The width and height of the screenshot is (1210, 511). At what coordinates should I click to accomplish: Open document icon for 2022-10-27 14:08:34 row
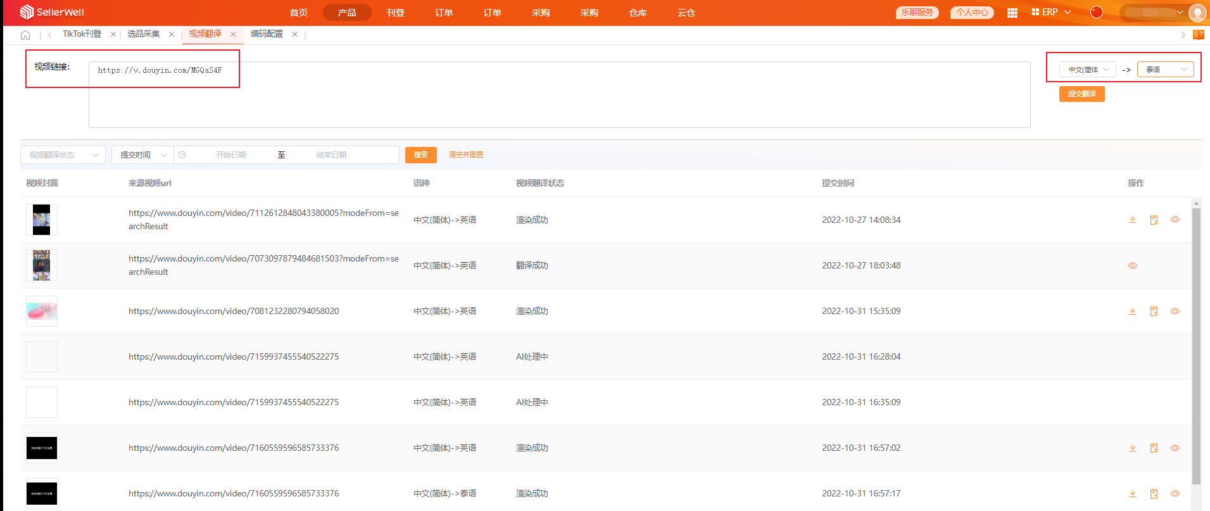point(1154,220)
